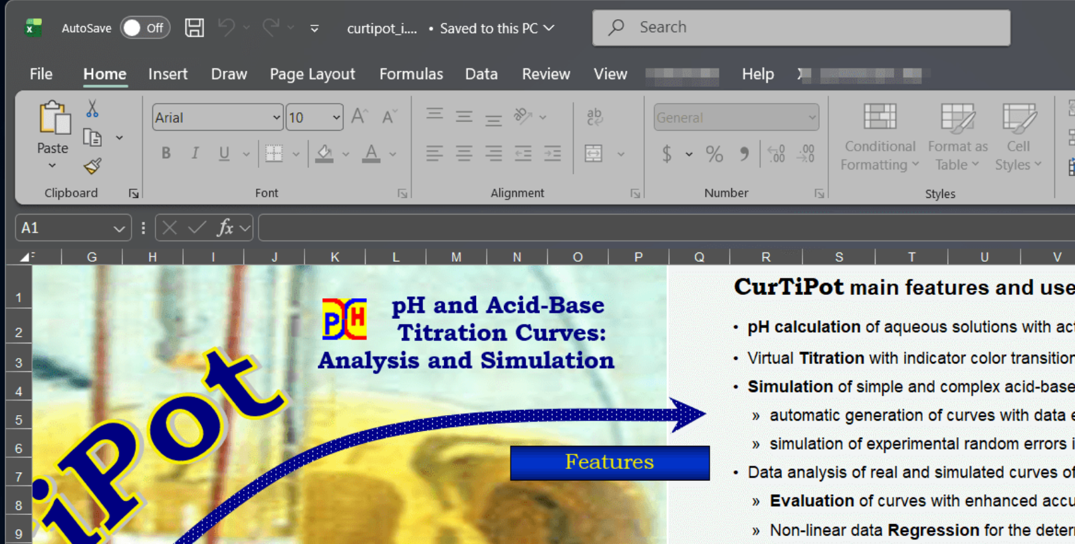Click the Fill Color bucket swatch
This screenshot has height=544, width=1075.
click(324, 153)
